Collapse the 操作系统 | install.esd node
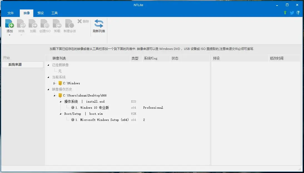Viewport: 304px width, 173px height. click(61, 101)
